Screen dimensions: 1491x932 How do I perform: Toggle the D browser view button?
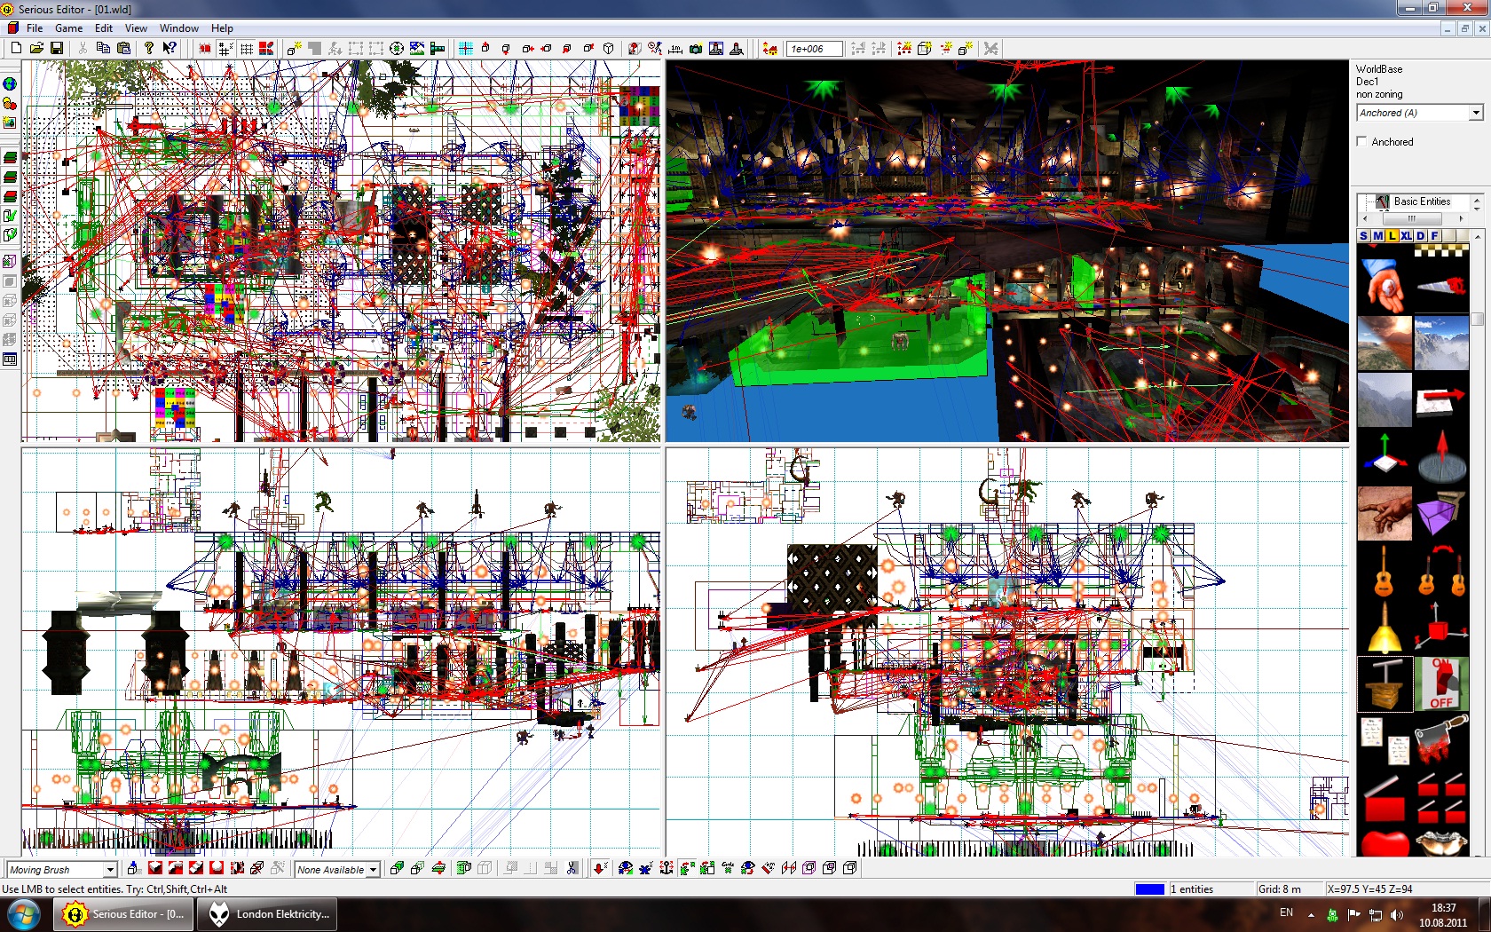click(1421, 236)
